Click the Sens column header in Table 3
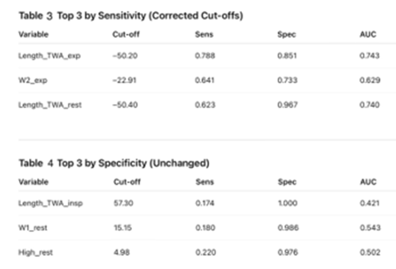The height and width of the screenshot is (269, 396). [x=204, y=34]
